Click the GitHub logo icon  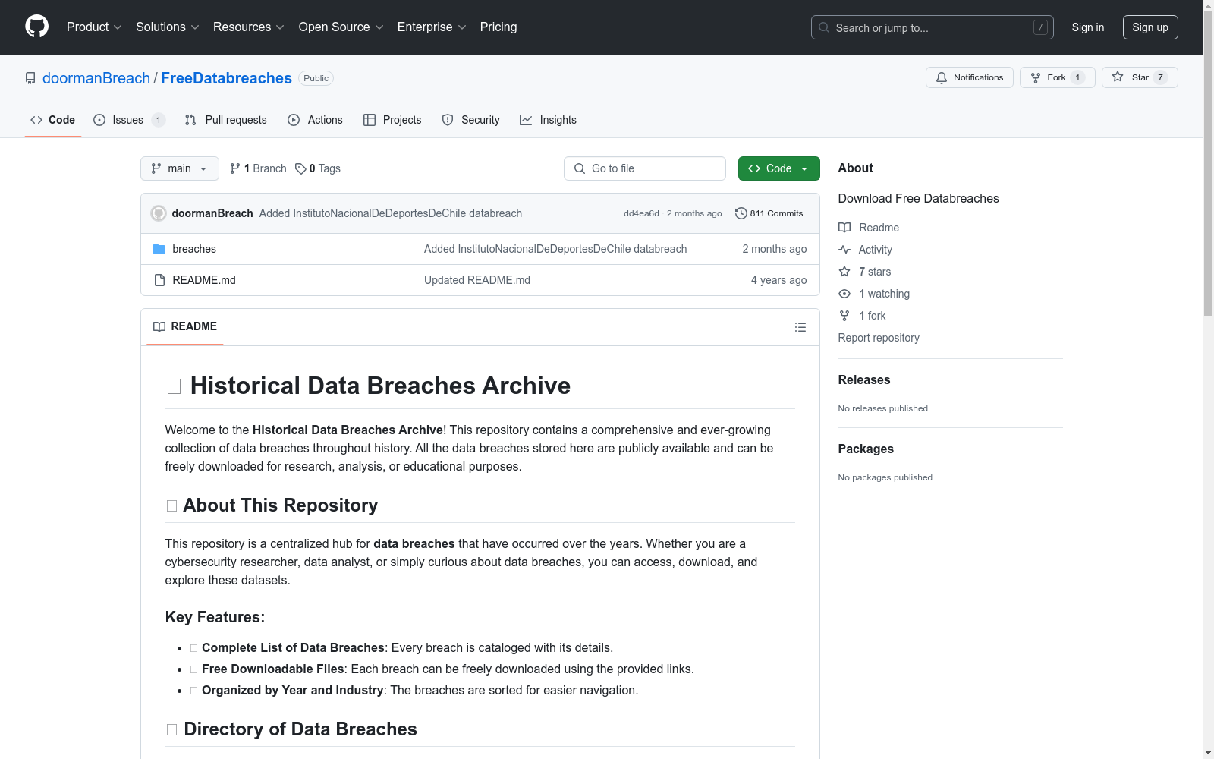pyautogui.click(x=36, y=27)
